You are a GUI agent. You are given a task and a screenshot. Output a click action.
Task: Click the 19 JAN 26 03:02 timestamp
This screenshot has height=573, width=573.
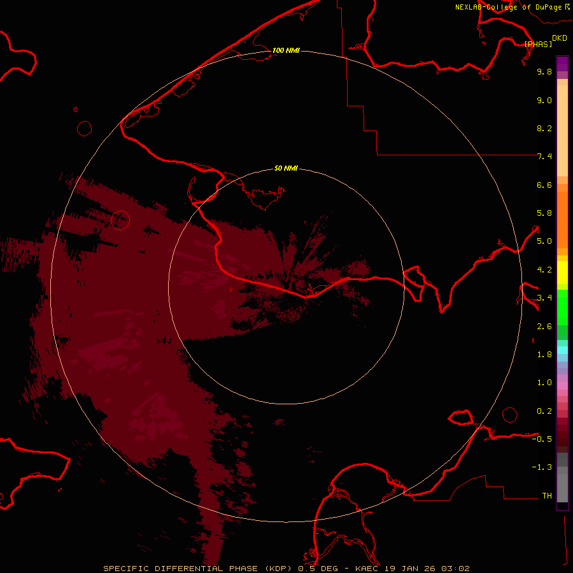point(427,569)
